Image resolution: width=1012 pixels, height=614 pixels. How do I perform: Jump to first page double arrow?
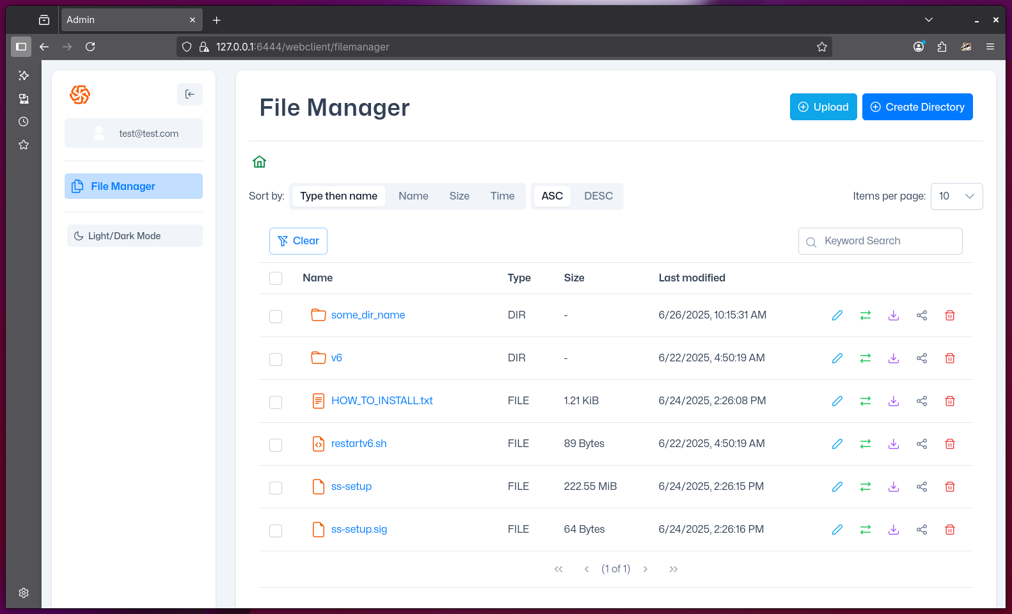(x=558, y=569)
